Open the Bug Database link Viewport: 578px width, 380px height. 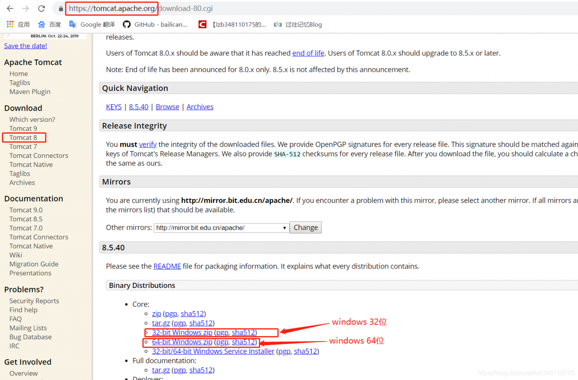pyautogui.click(x=30, y=337)
